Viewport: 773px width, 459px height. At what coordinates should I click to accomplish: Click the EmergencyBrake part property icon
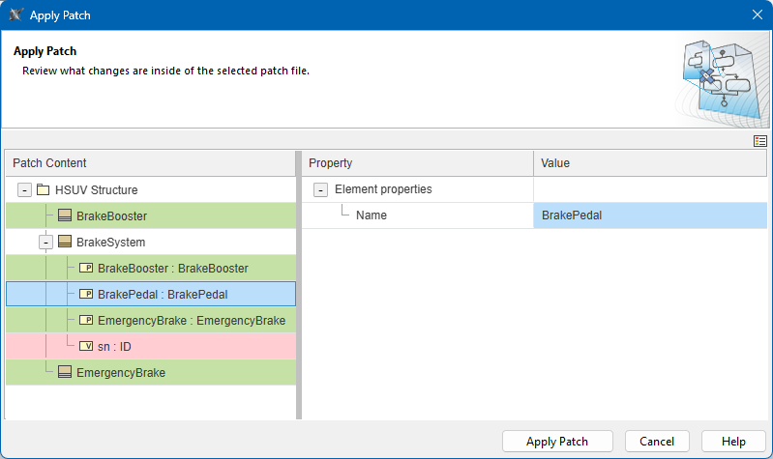click(85, 320)
